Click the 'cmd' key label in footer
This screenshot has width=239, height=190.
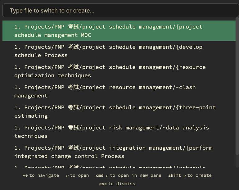(x=99, y=175)
